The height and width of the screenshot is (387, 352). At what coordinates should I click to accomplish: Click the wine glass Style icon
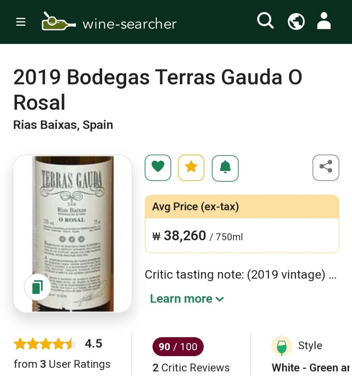coord(282,346)
